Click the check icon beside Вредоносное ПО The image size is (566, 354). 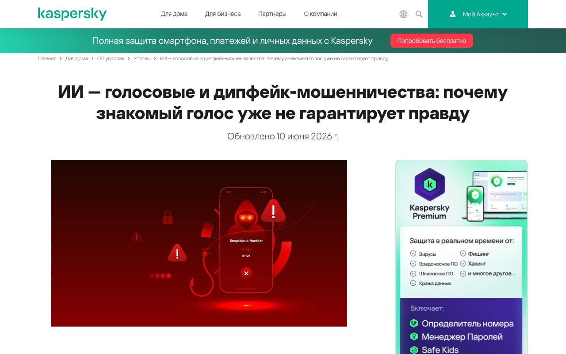pyautogui.click(x=413, y=263)
